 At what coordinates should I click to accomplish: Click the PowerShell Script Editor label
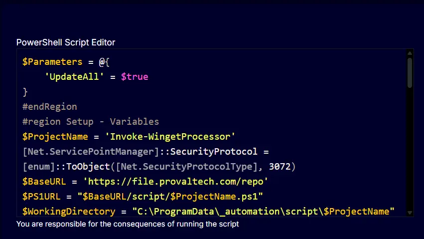66,42
